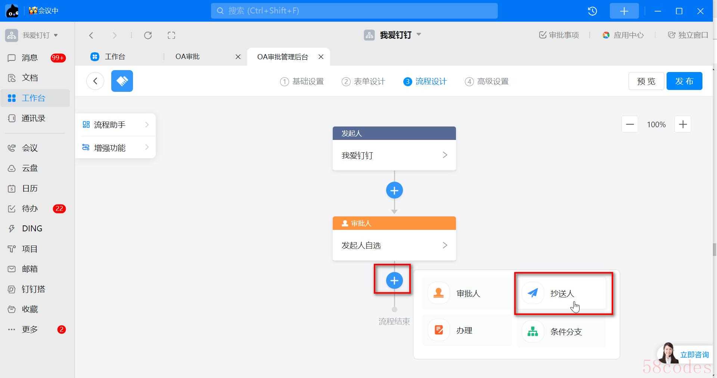
Task: Open the 消息 messages icon in sidebar
Action: point(12,58)
